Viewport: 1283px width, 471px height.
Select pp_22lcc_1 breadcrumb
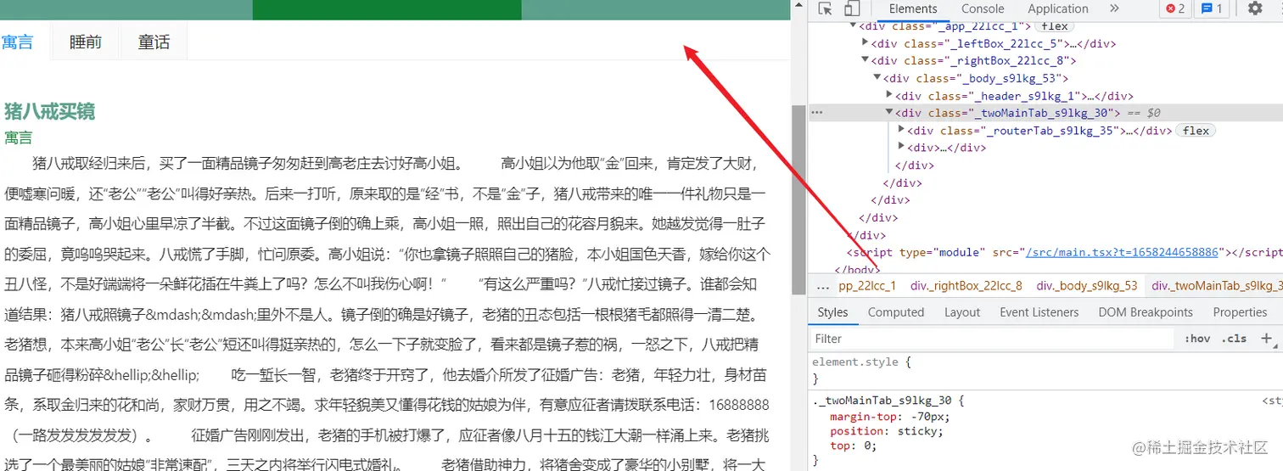[x=867, y=286]
